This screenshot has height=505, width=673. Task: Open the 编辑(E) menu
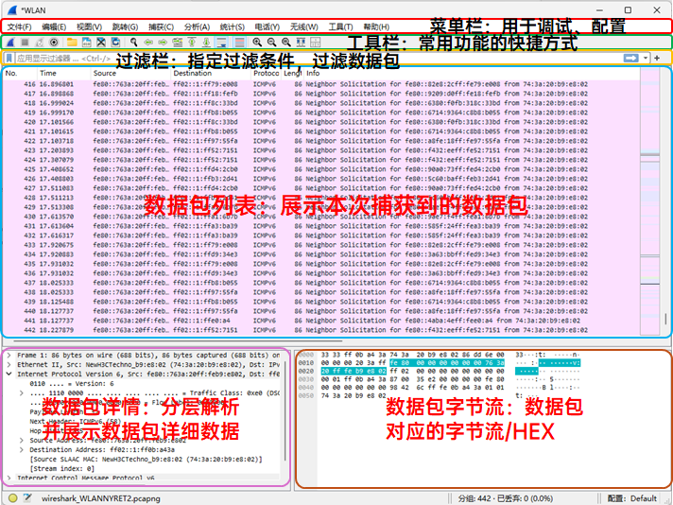(x=54, y=26)
